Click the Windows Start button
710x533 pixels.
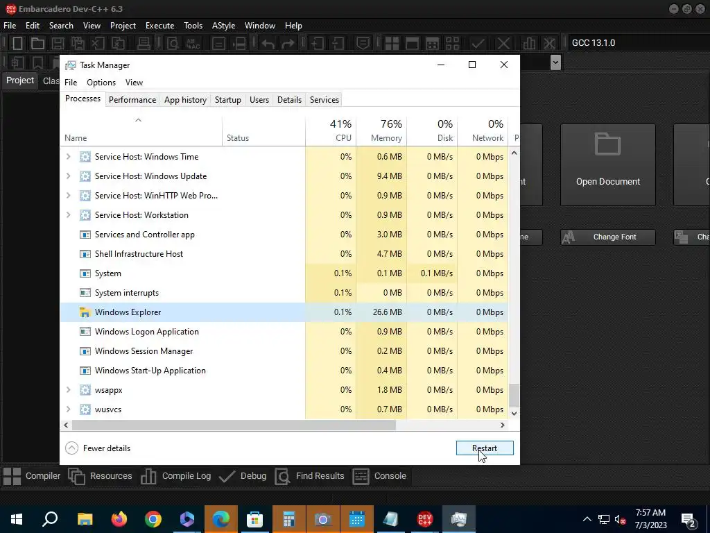(17, 519)
